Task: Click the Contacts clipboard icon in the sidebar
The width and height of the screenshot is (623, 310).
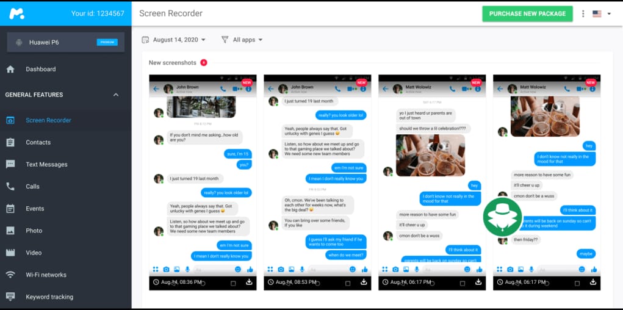Action: click(x=10, y=142)
